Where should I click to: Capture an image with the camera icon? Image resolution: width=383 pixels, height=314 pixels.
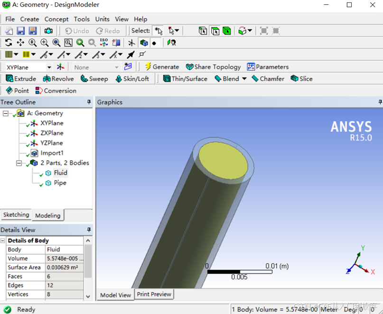[48, 31]
